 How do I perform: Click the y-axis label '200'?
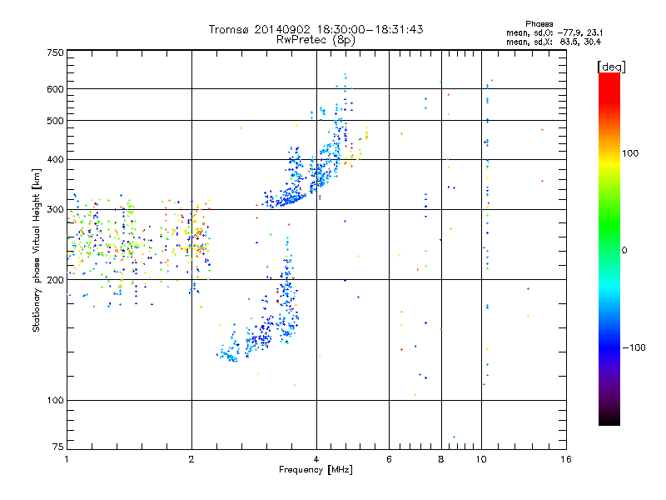(x=55, y=280)
